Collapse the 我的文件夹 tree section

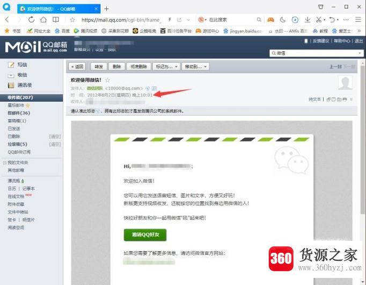coord(5,162)
